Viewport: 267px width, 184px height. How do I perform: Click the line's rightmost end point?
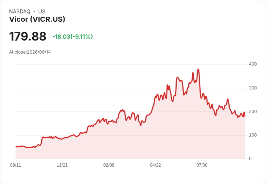coord(245,116)
